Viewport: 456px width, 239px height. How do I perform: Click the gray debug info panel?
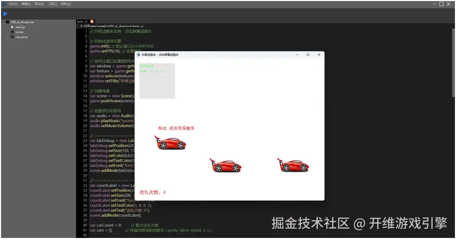(x=157, y=81)
